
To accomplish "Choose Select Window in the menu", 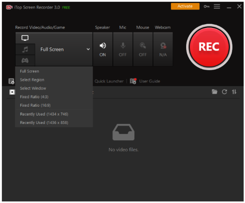I will click(x=33, y=88).
